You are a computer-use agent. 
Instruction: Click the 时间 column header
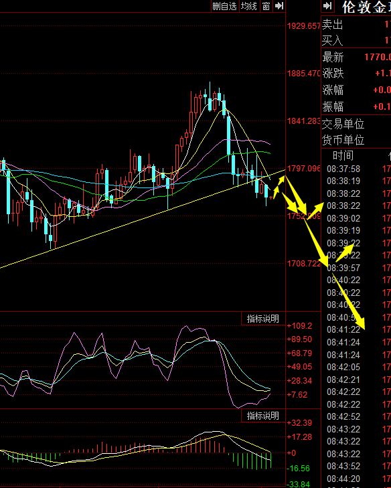343,155
